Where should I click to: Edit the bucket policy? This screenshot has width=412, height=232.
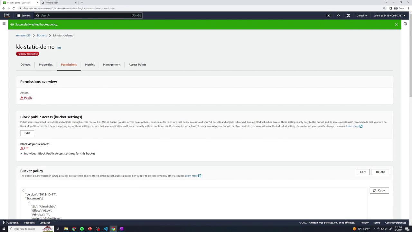(363, 172)
